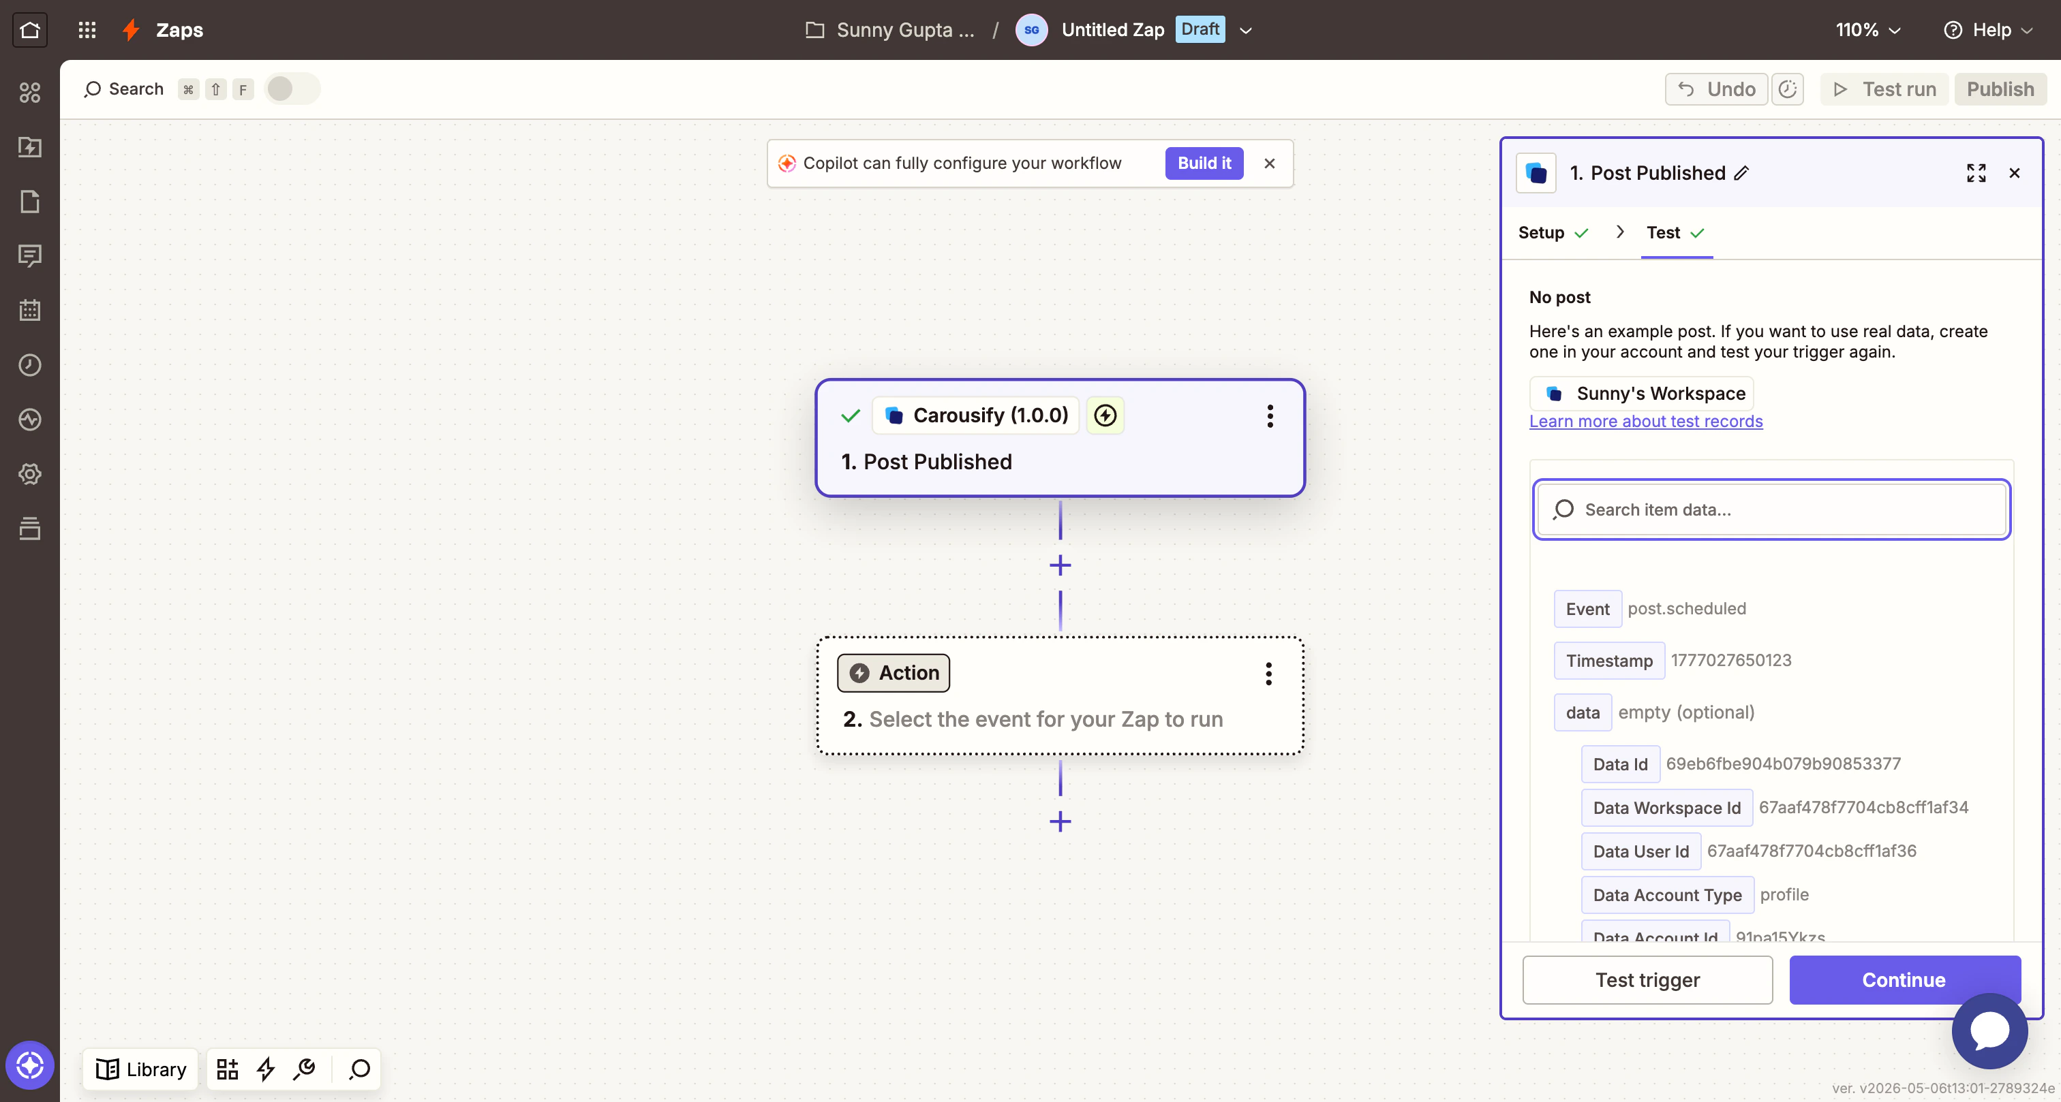The image size is (2061, 1102).
Task: Close the Post Published side panel
Action: [2015, 173]
